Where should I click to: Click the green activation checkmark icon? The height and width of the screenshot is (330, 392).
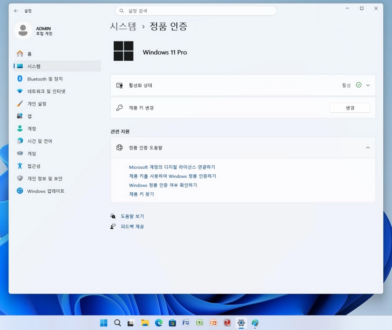[x=358, y=85]
